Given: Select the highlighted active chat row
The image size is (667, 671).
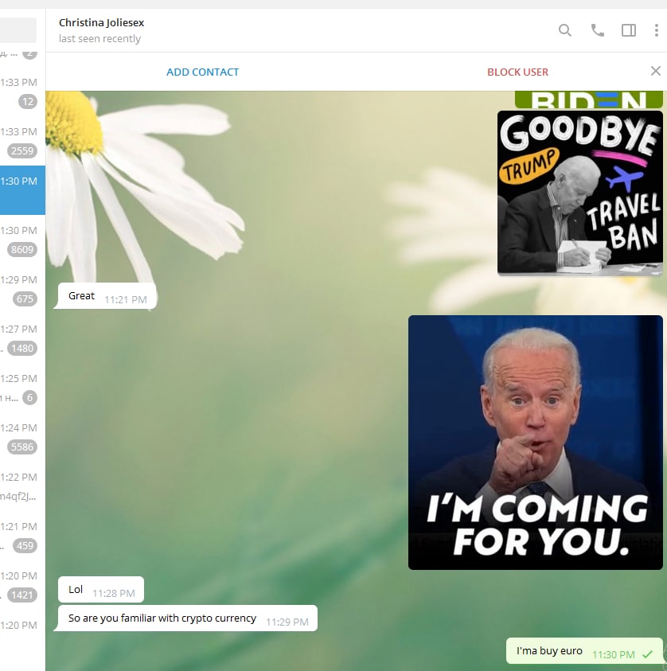Looking at the screenshot, I should click(22, 190).
